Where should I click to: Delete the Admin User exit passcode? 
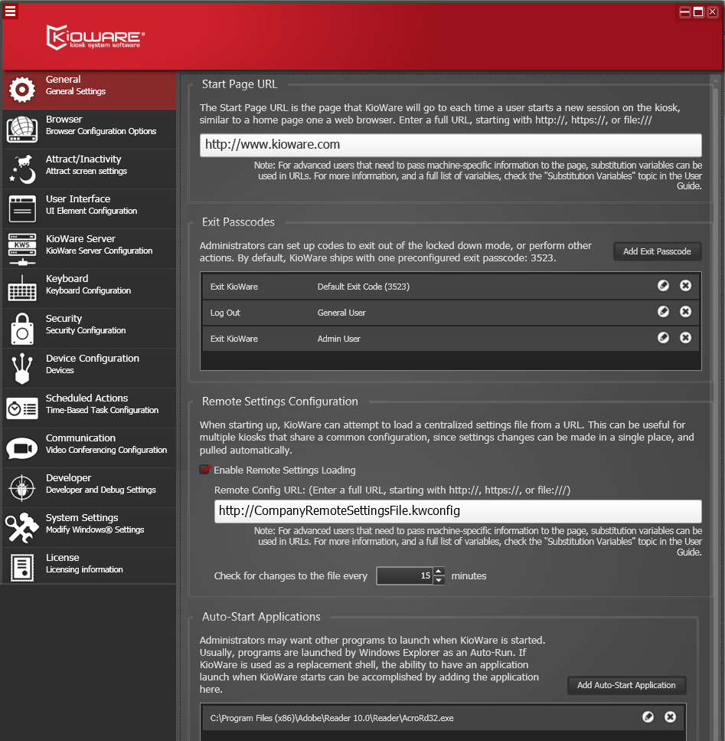[686, 337]
